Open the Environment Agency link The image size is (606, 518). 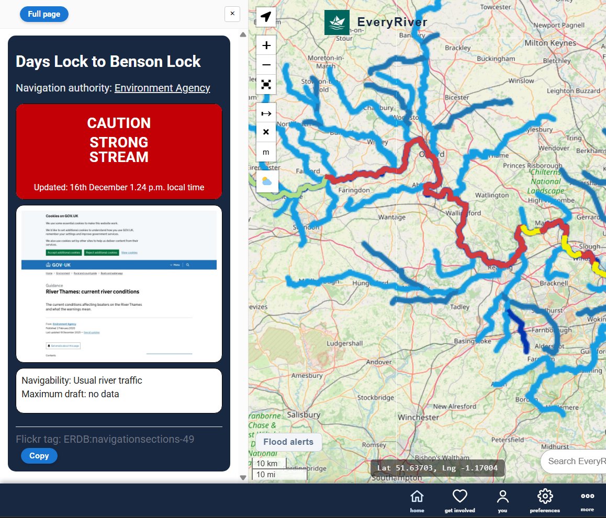(162, 88)
